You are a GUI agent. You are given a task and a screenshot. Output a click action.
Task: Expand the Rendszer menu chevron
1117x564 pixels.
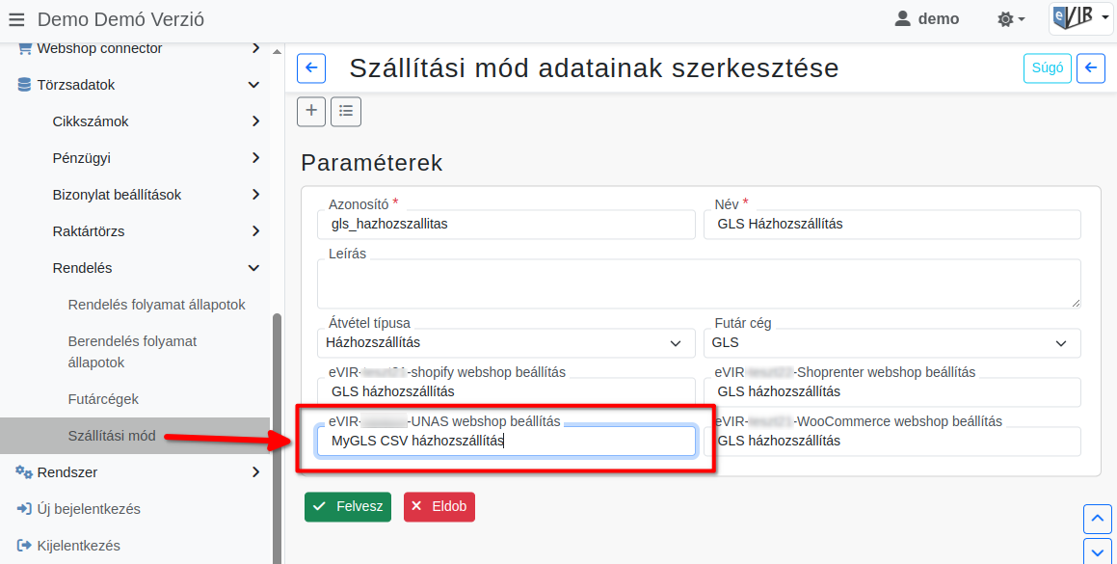[x=255, y=472]
